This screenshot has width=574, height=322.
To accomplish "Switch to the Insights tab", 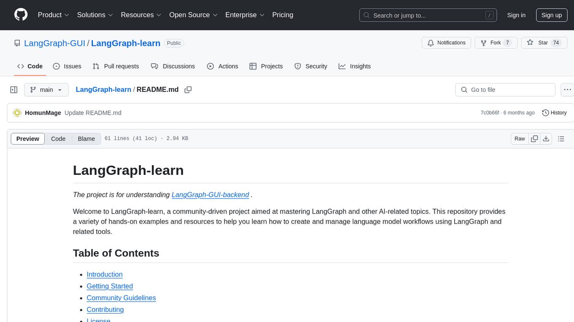I will point(355,66).
